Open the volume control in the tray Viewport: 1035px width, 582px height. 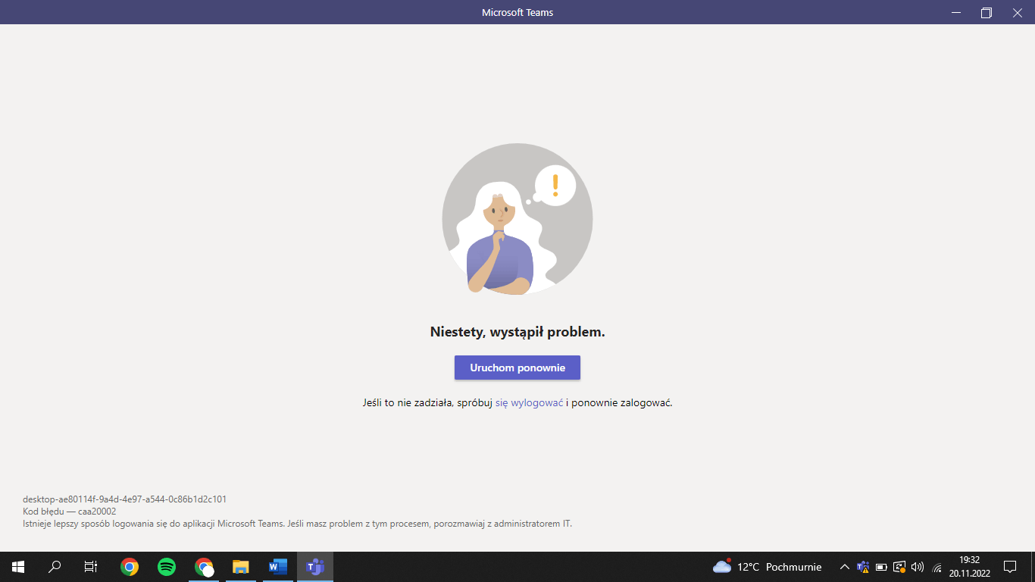(918, 567)
